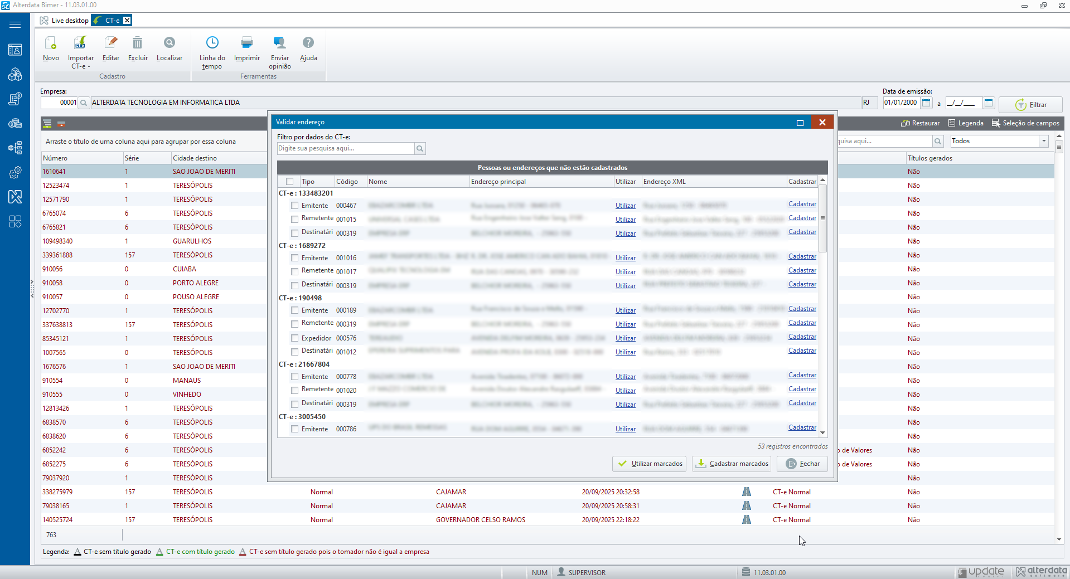The height and width of the screenshot is (579, 1070).
Task: Check the Emitente row with code 000189
Action: coord(294,310)
